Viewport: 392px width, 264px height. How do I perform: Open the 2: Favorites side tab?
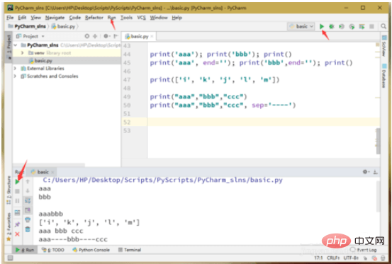(9, 226)
